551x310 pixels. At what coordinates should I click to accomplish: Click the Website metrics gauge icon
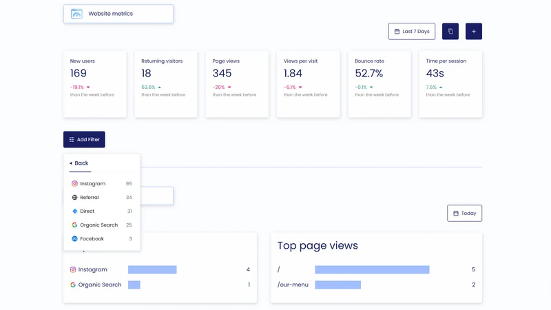pyautogui.click(x=76, y=14)
